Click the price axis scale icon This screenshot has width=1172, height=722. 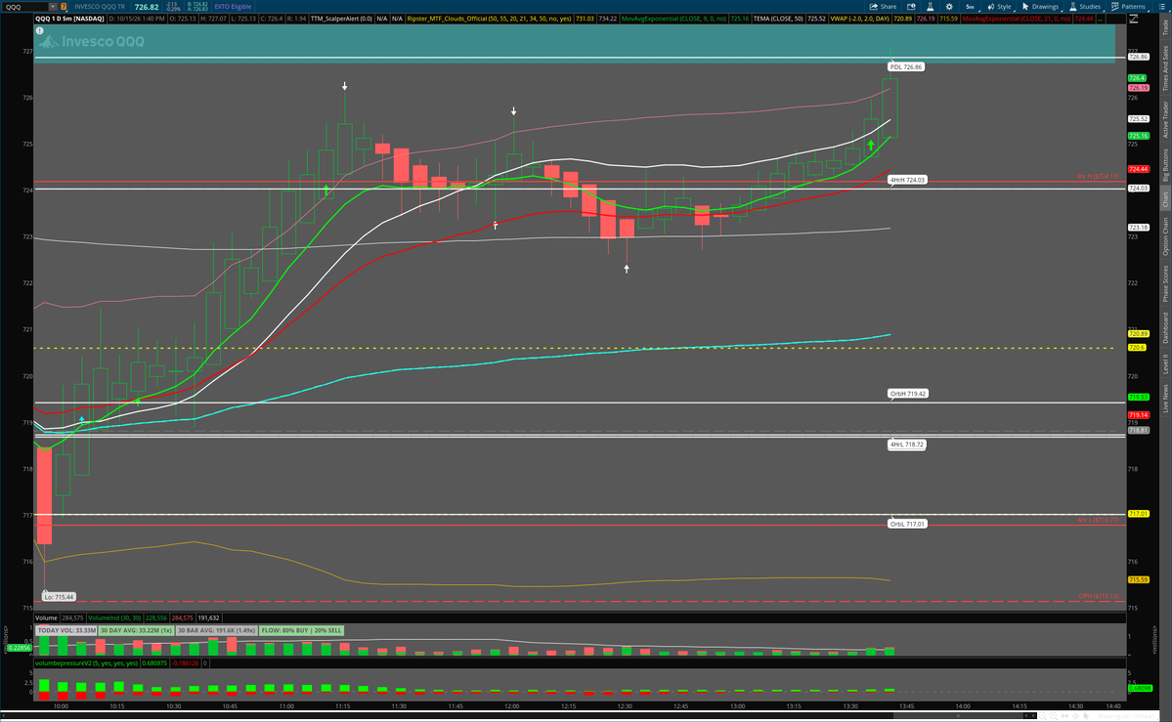tap(1134, 19)
